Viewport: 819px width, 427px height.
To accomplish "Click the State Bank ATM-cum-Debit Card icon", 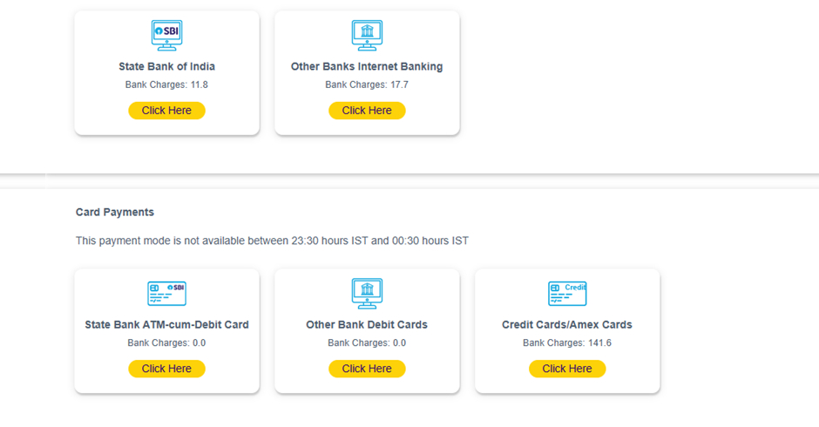I will [x=166, y=293].
